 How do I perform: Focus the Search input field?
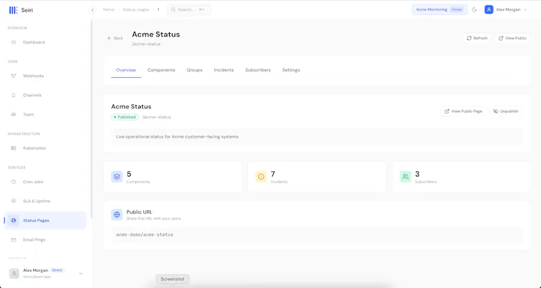point(189,9)
